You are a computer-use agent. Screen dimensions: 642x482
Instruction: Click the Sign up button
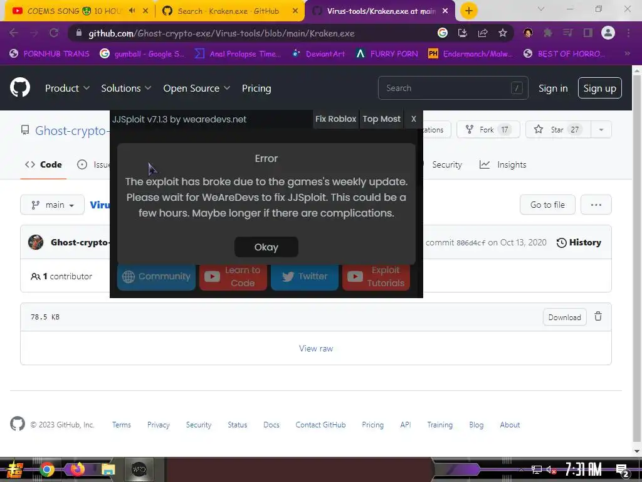[599, 88]
